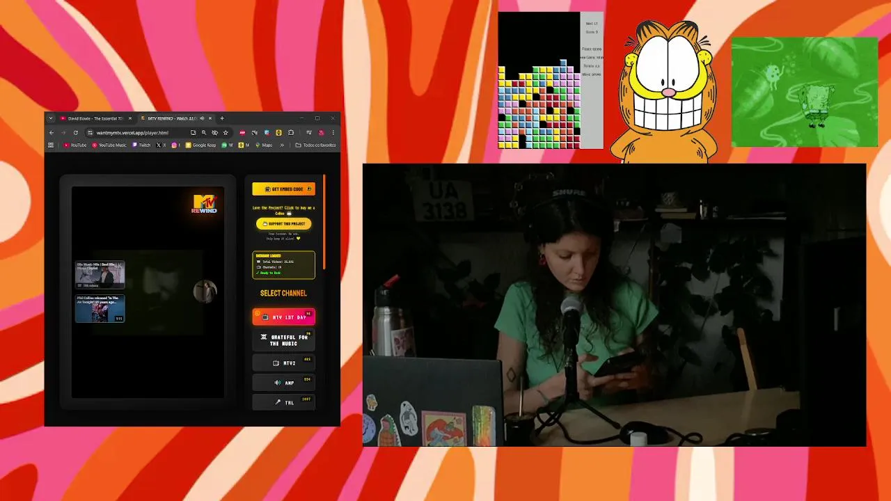Screen dimensions: 891x501
Task: View site information icon in address bar
Action: pyautogui.click(x=90, y=133)
